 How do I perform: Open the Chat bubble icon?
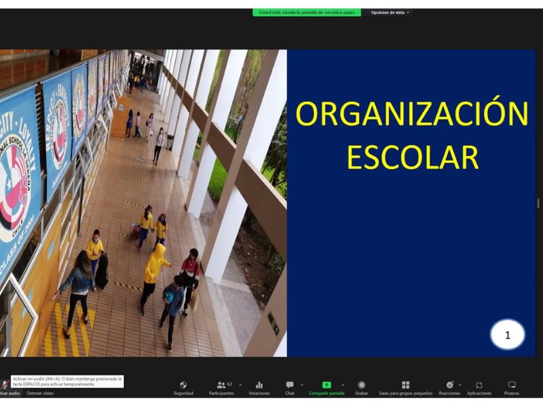point(290,385)
